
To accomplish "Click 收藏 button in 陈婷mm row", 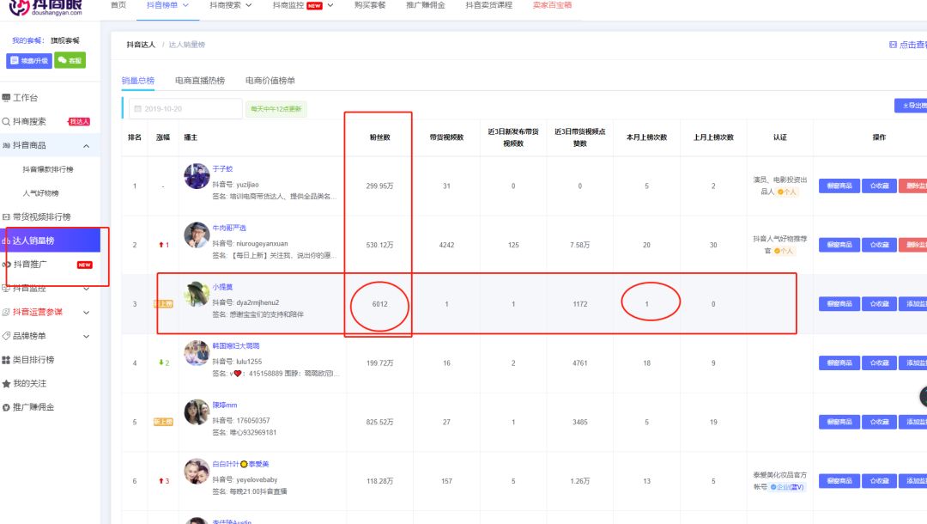I will pyautogui.click(x=879, y=423).
